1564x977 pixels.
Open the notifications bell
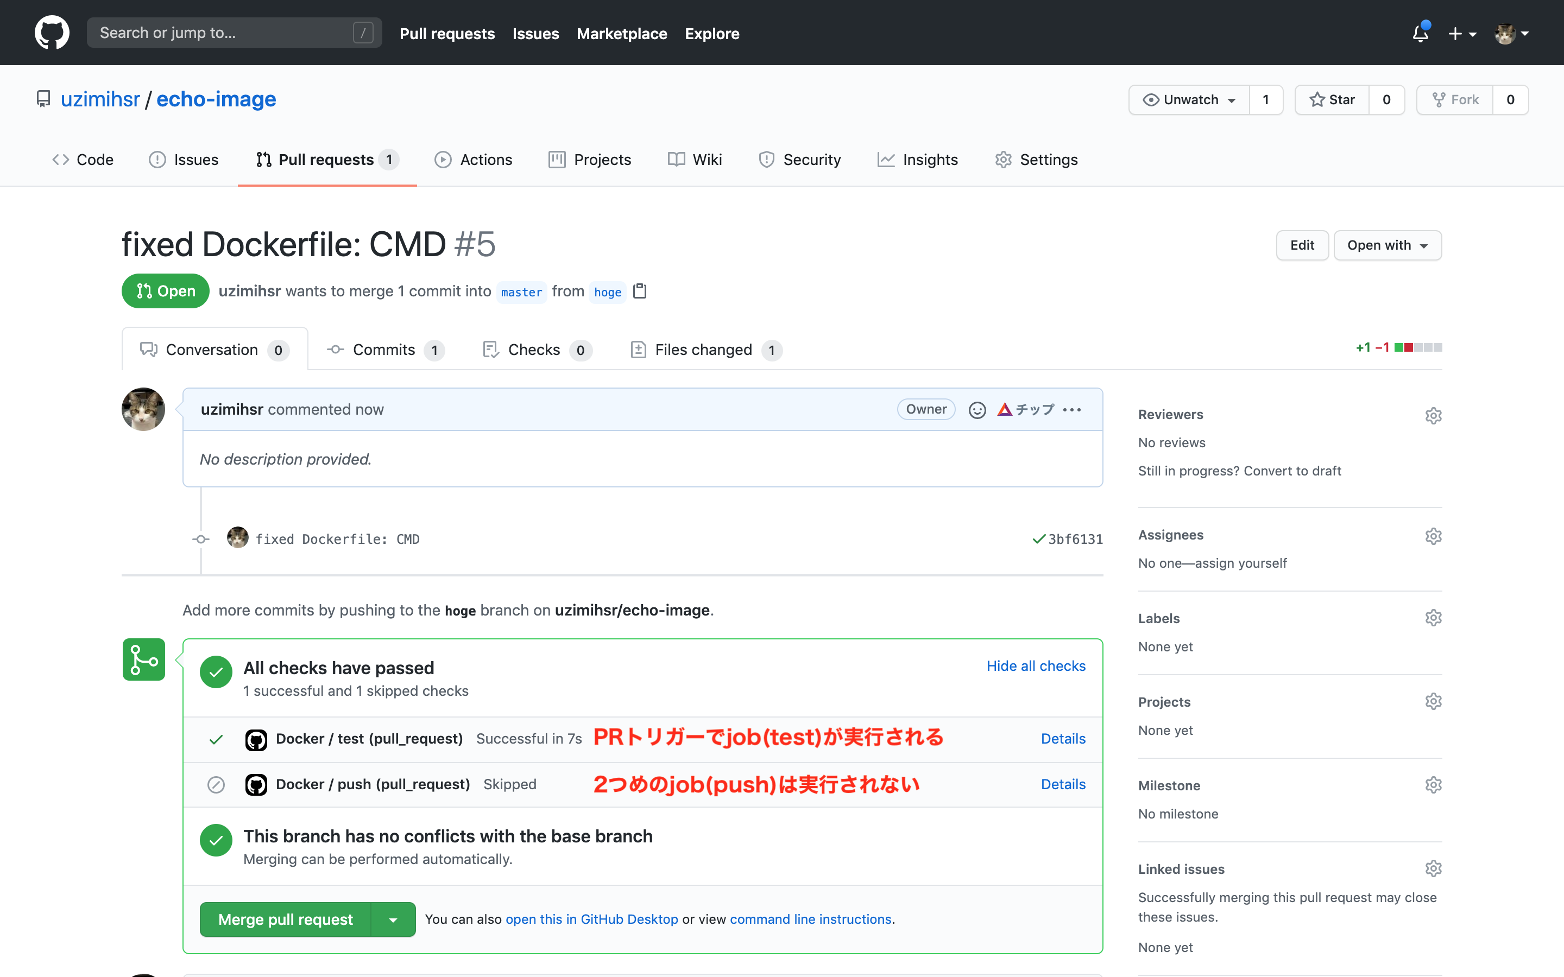(1421, 33)
